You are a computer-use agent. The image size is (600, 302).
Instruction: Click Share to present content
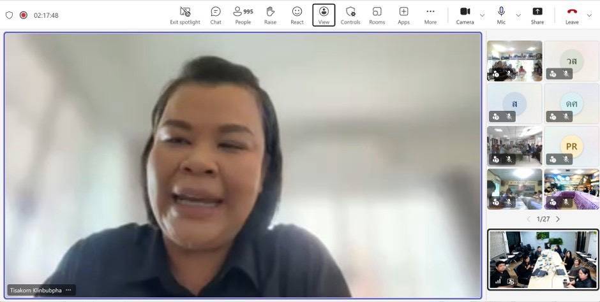point(537,16)
